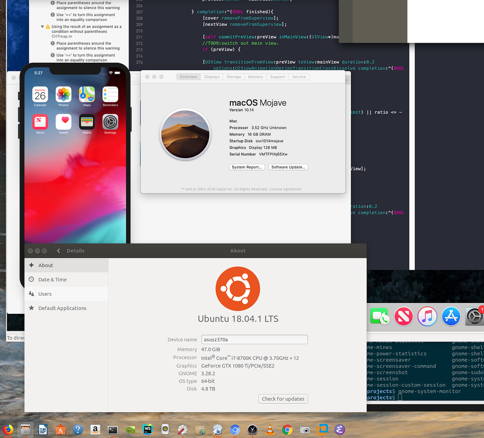Launch Chromium from the Ubuntu dock

(x=235, y=430)
